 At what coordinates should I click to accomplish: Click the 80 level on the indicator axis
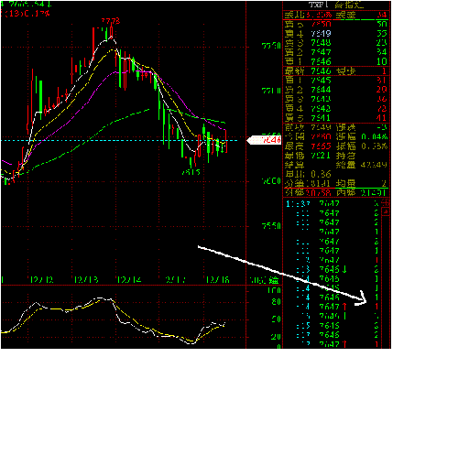276,302
